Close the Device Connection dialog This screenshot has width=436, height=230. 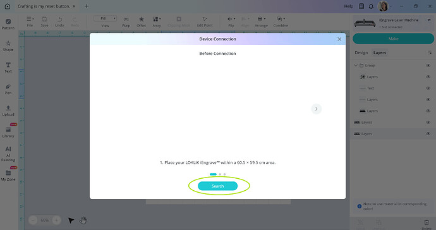click(x=339, y=39)
